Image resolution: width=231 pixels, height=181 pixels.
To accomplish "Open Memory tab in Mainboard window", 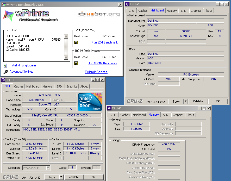I will point(171,11).
